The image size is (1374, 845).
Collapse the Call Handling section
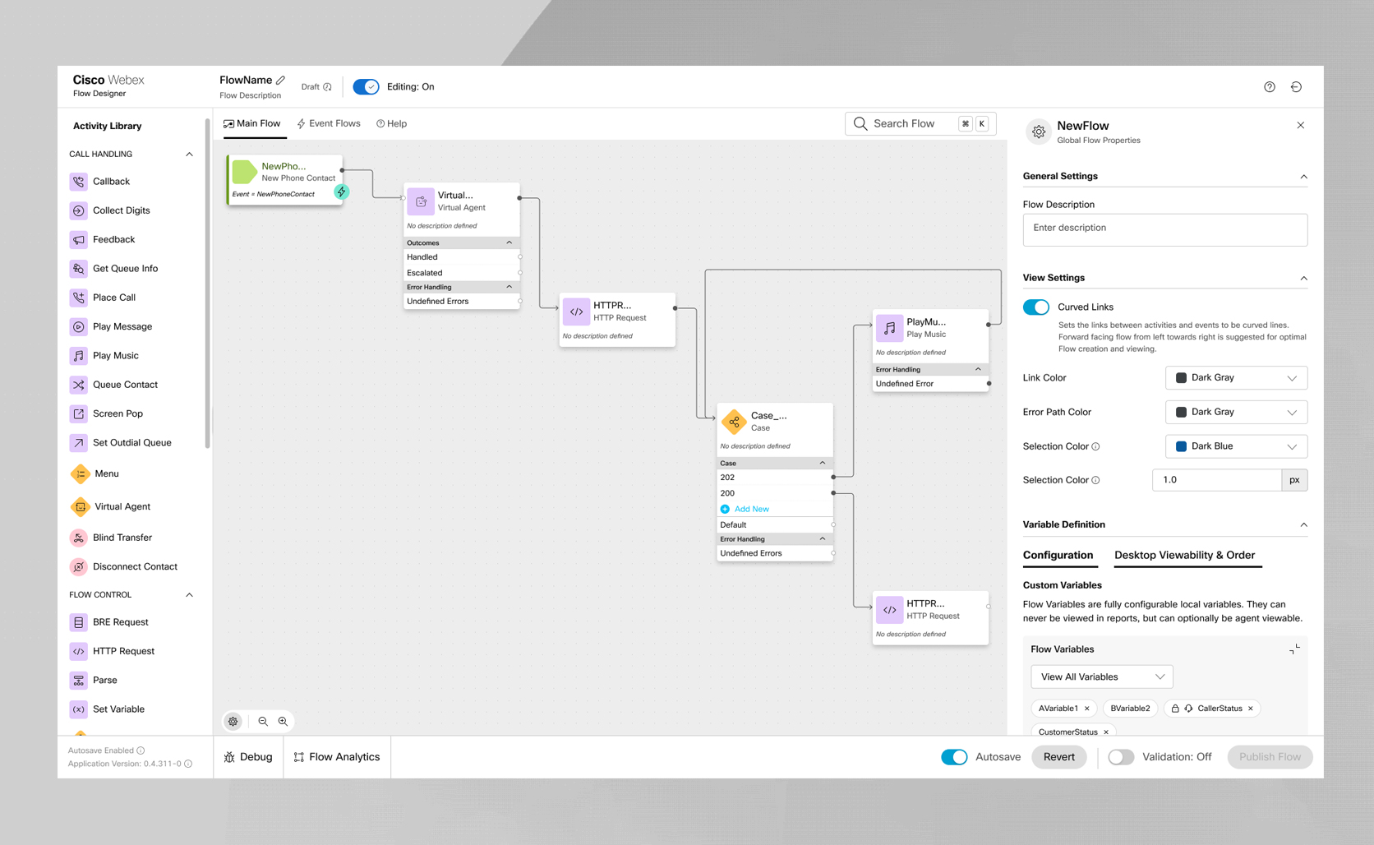click(x=189, y=155)
